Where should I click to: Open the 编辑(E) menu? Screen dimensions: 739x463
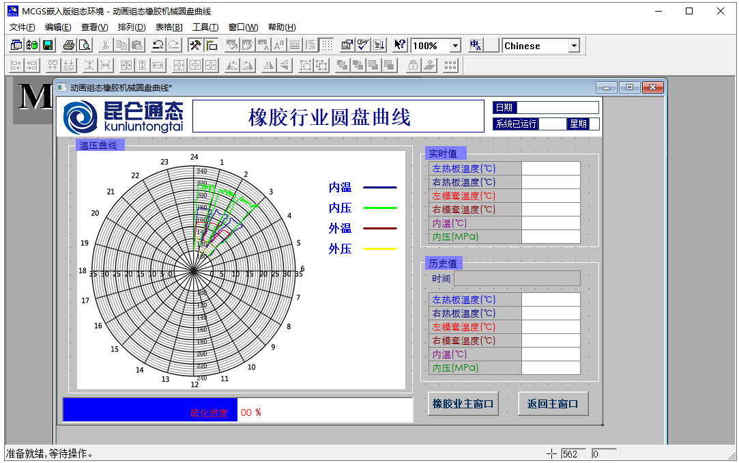(58, 27)
